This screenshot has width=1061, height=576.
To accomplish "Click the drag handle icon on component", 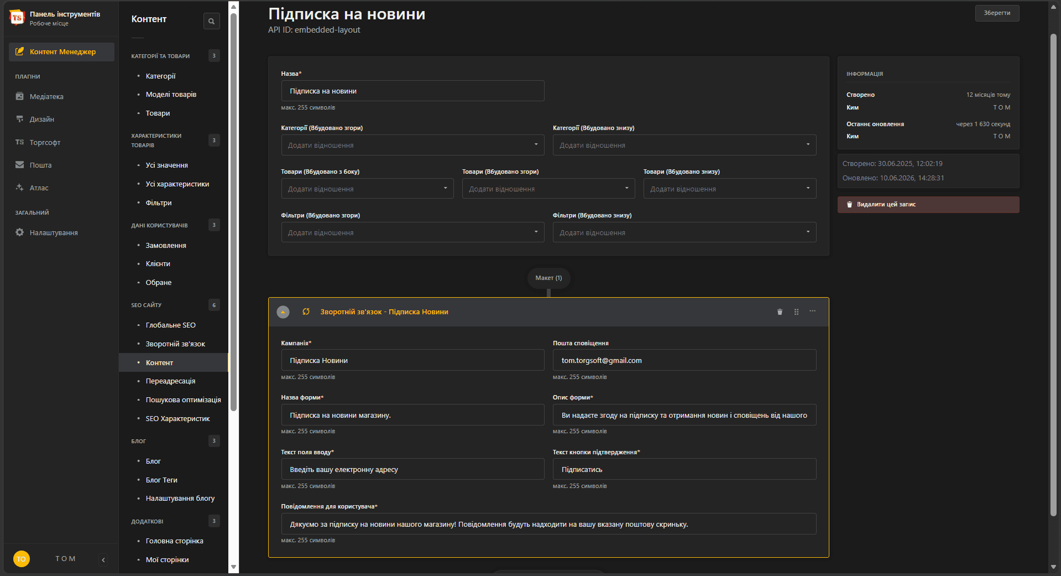I will click(x=796, y=312).
